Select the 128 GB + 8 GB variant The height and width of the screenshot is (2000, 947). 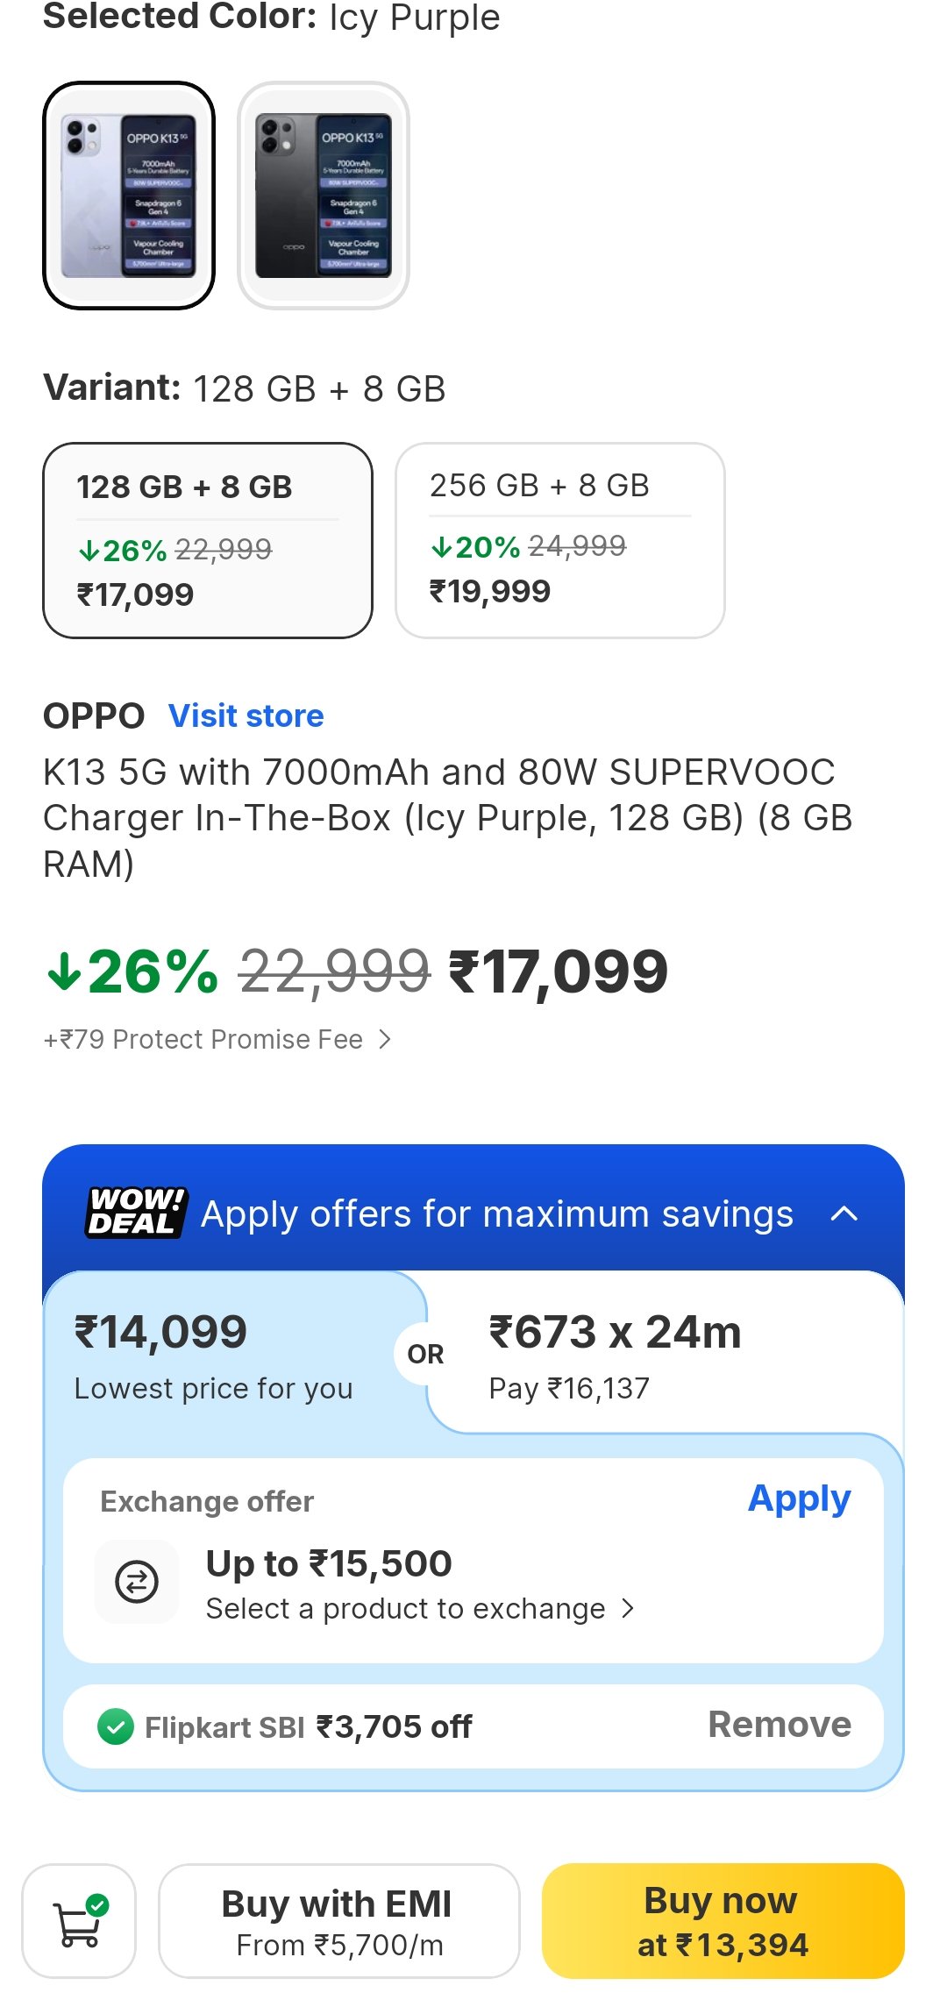coord(208,540)
